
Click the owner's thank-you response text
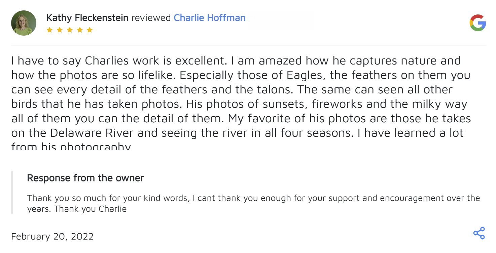pyautogui.click(x=253, y=198)
